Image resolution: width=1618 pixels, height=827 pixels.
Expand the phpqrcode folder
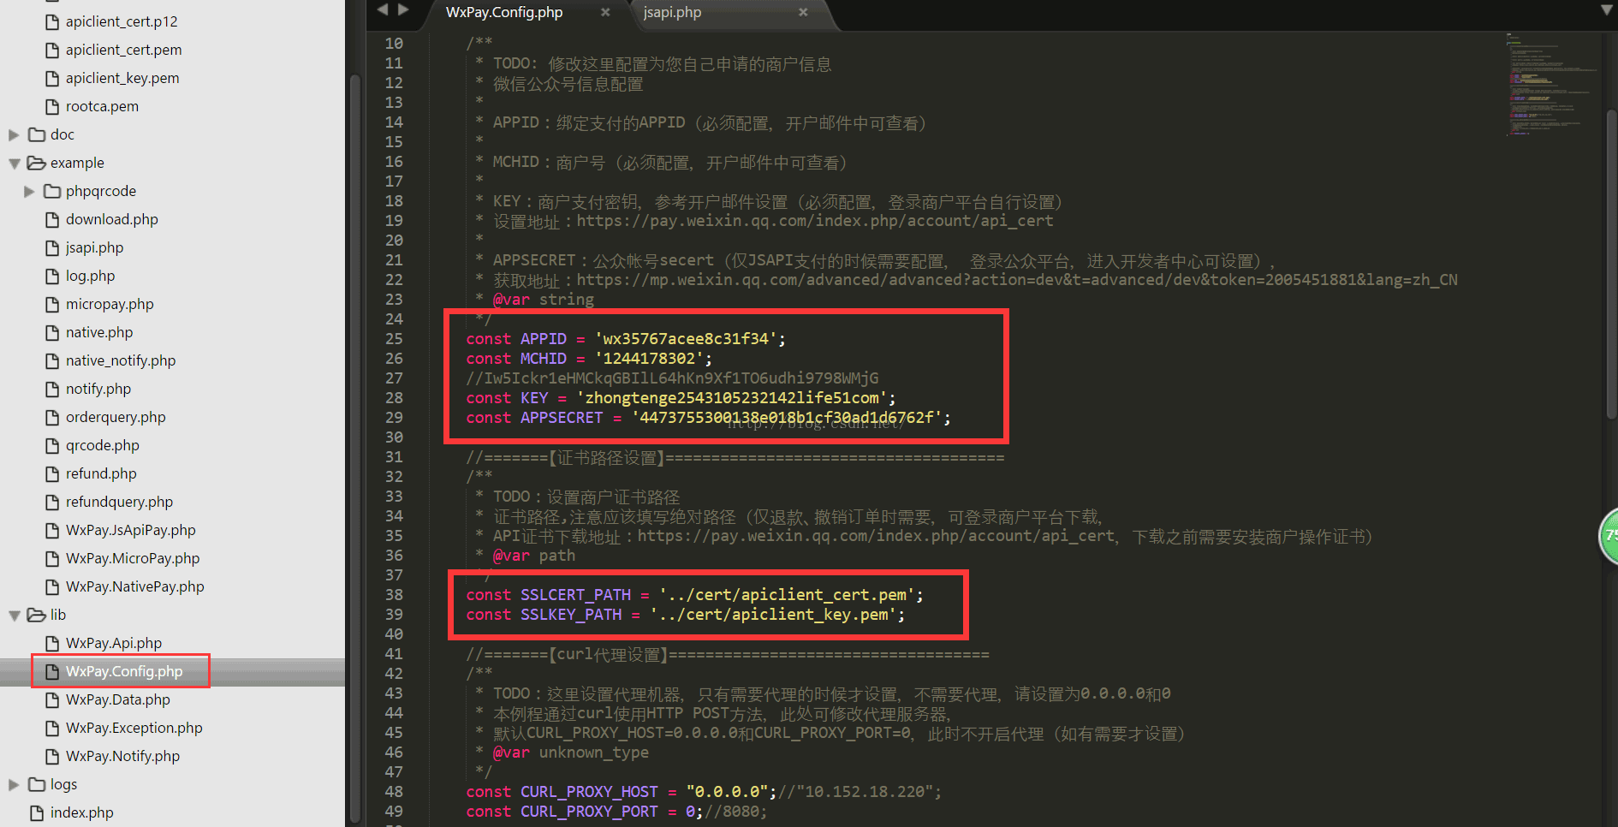pyautogui.click(x=29, y=191)
